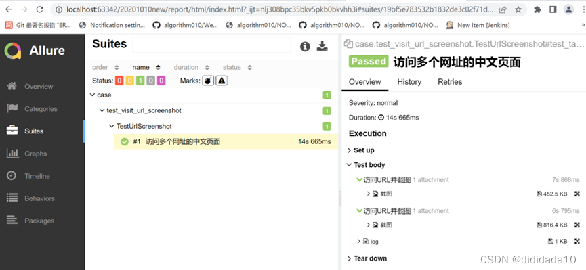Collapse the TestUrlScreenshot node
586x270 pixels.
click(x=112, y=127)
